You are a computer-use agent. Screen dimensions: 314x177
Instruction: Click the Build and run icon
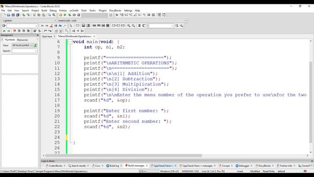(70, 15)
